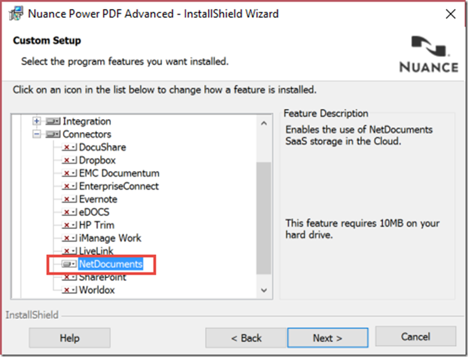Select SharePoint connector entry
Screen dimensions: 468x357
click(x=102, y=277)
